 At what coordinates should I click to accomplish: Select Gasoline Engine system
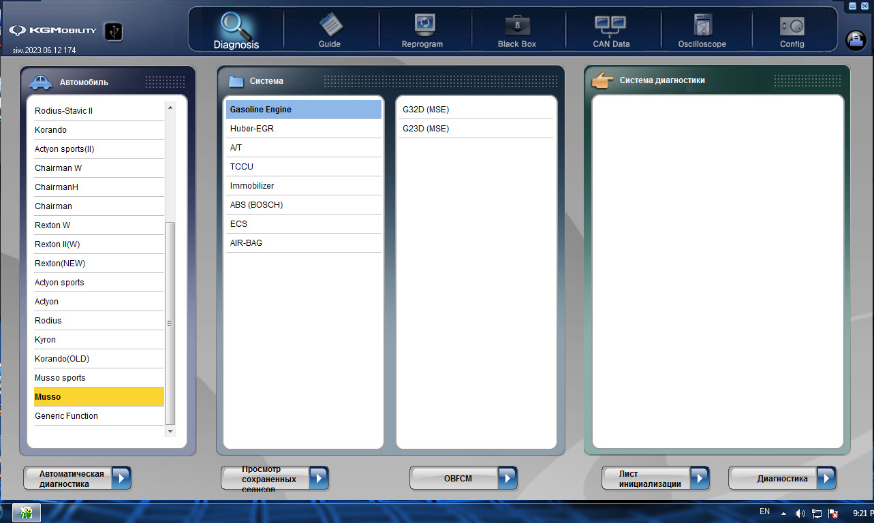[x=304, y=109]
